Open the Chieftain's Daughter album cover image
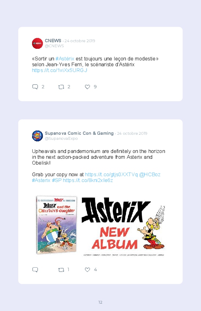 pyautogui.click(x=57, y=225)
